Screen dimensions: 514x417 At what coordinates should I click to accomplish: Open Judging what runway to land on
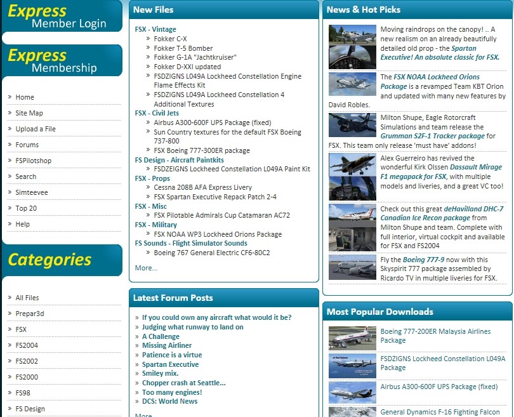click(192, 327)
